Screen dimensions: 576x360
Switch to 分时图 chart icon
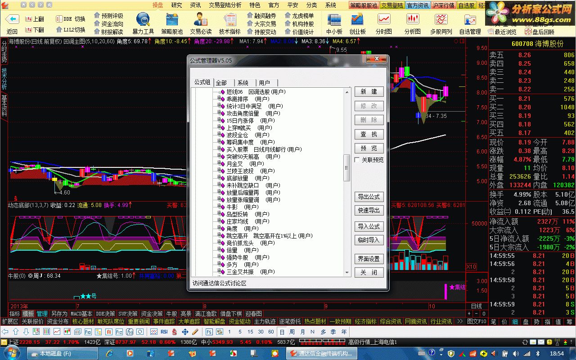click(x=384, y=20)
